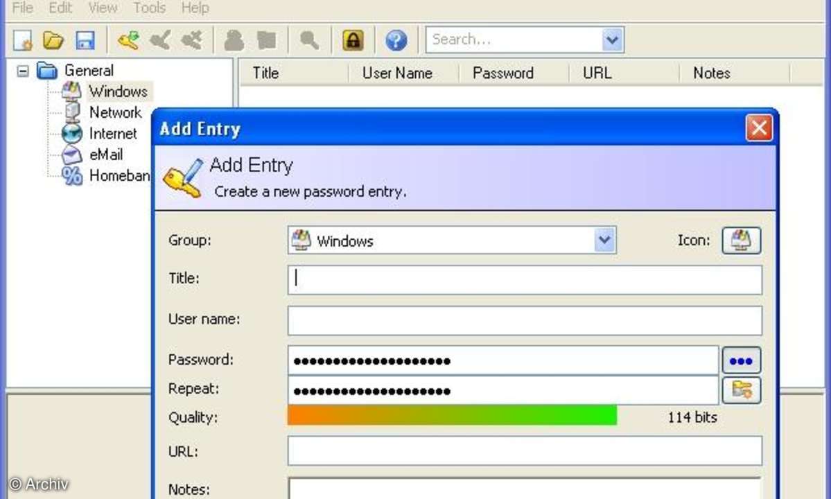Click the Password input field
This screenshot has width=831, height=499.
tap(503, 361)
